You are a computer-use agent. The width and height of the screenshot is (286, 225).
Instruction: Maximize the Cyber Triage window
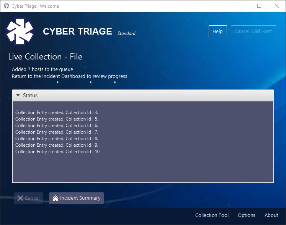[259, 6]
